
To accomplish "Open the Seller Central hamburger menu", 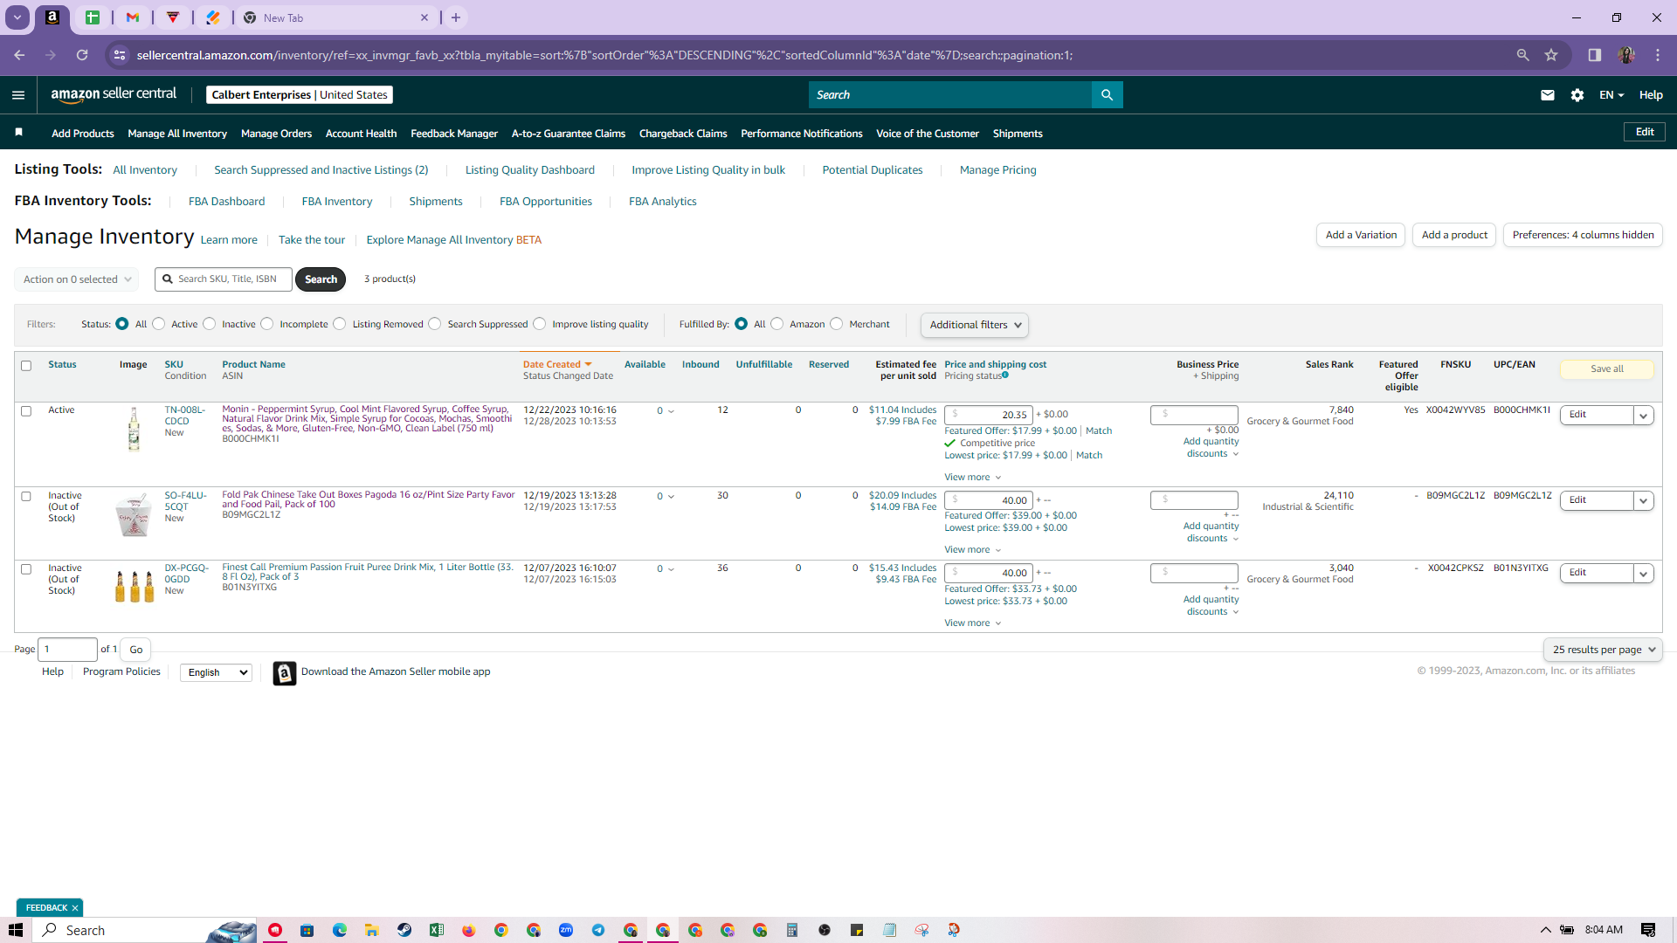I will [x=18, y=95].
